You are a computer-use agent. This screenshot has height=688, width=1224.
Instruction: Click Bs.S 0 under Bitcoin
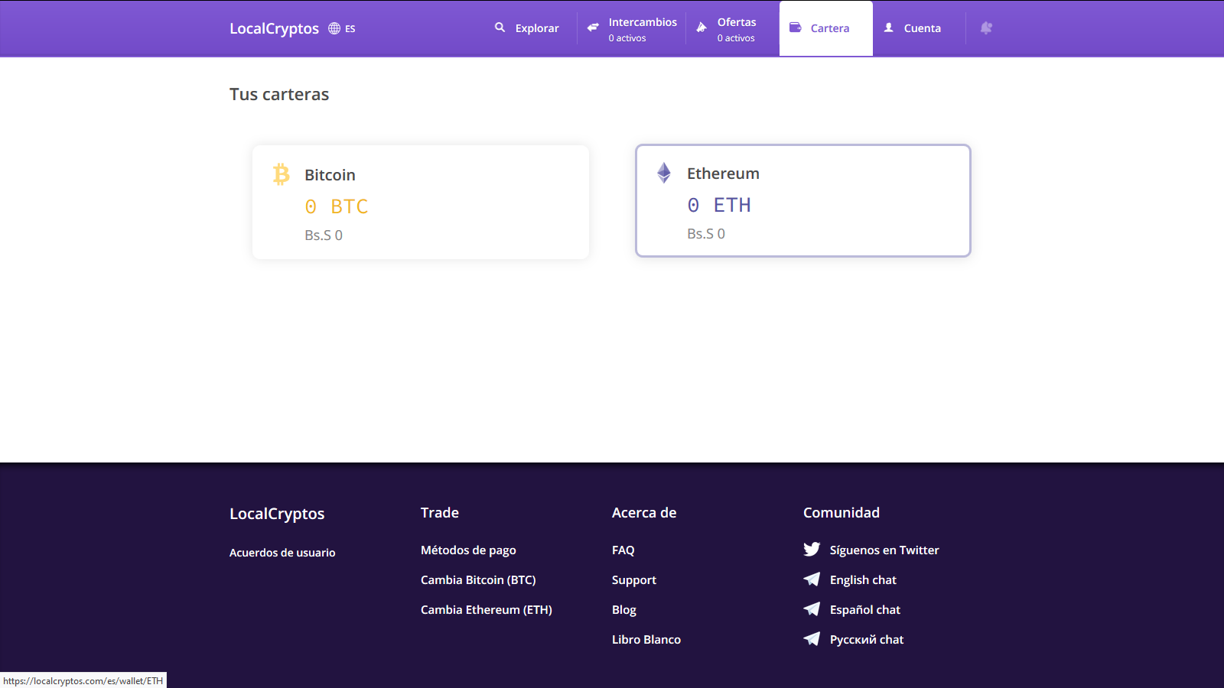324,235
